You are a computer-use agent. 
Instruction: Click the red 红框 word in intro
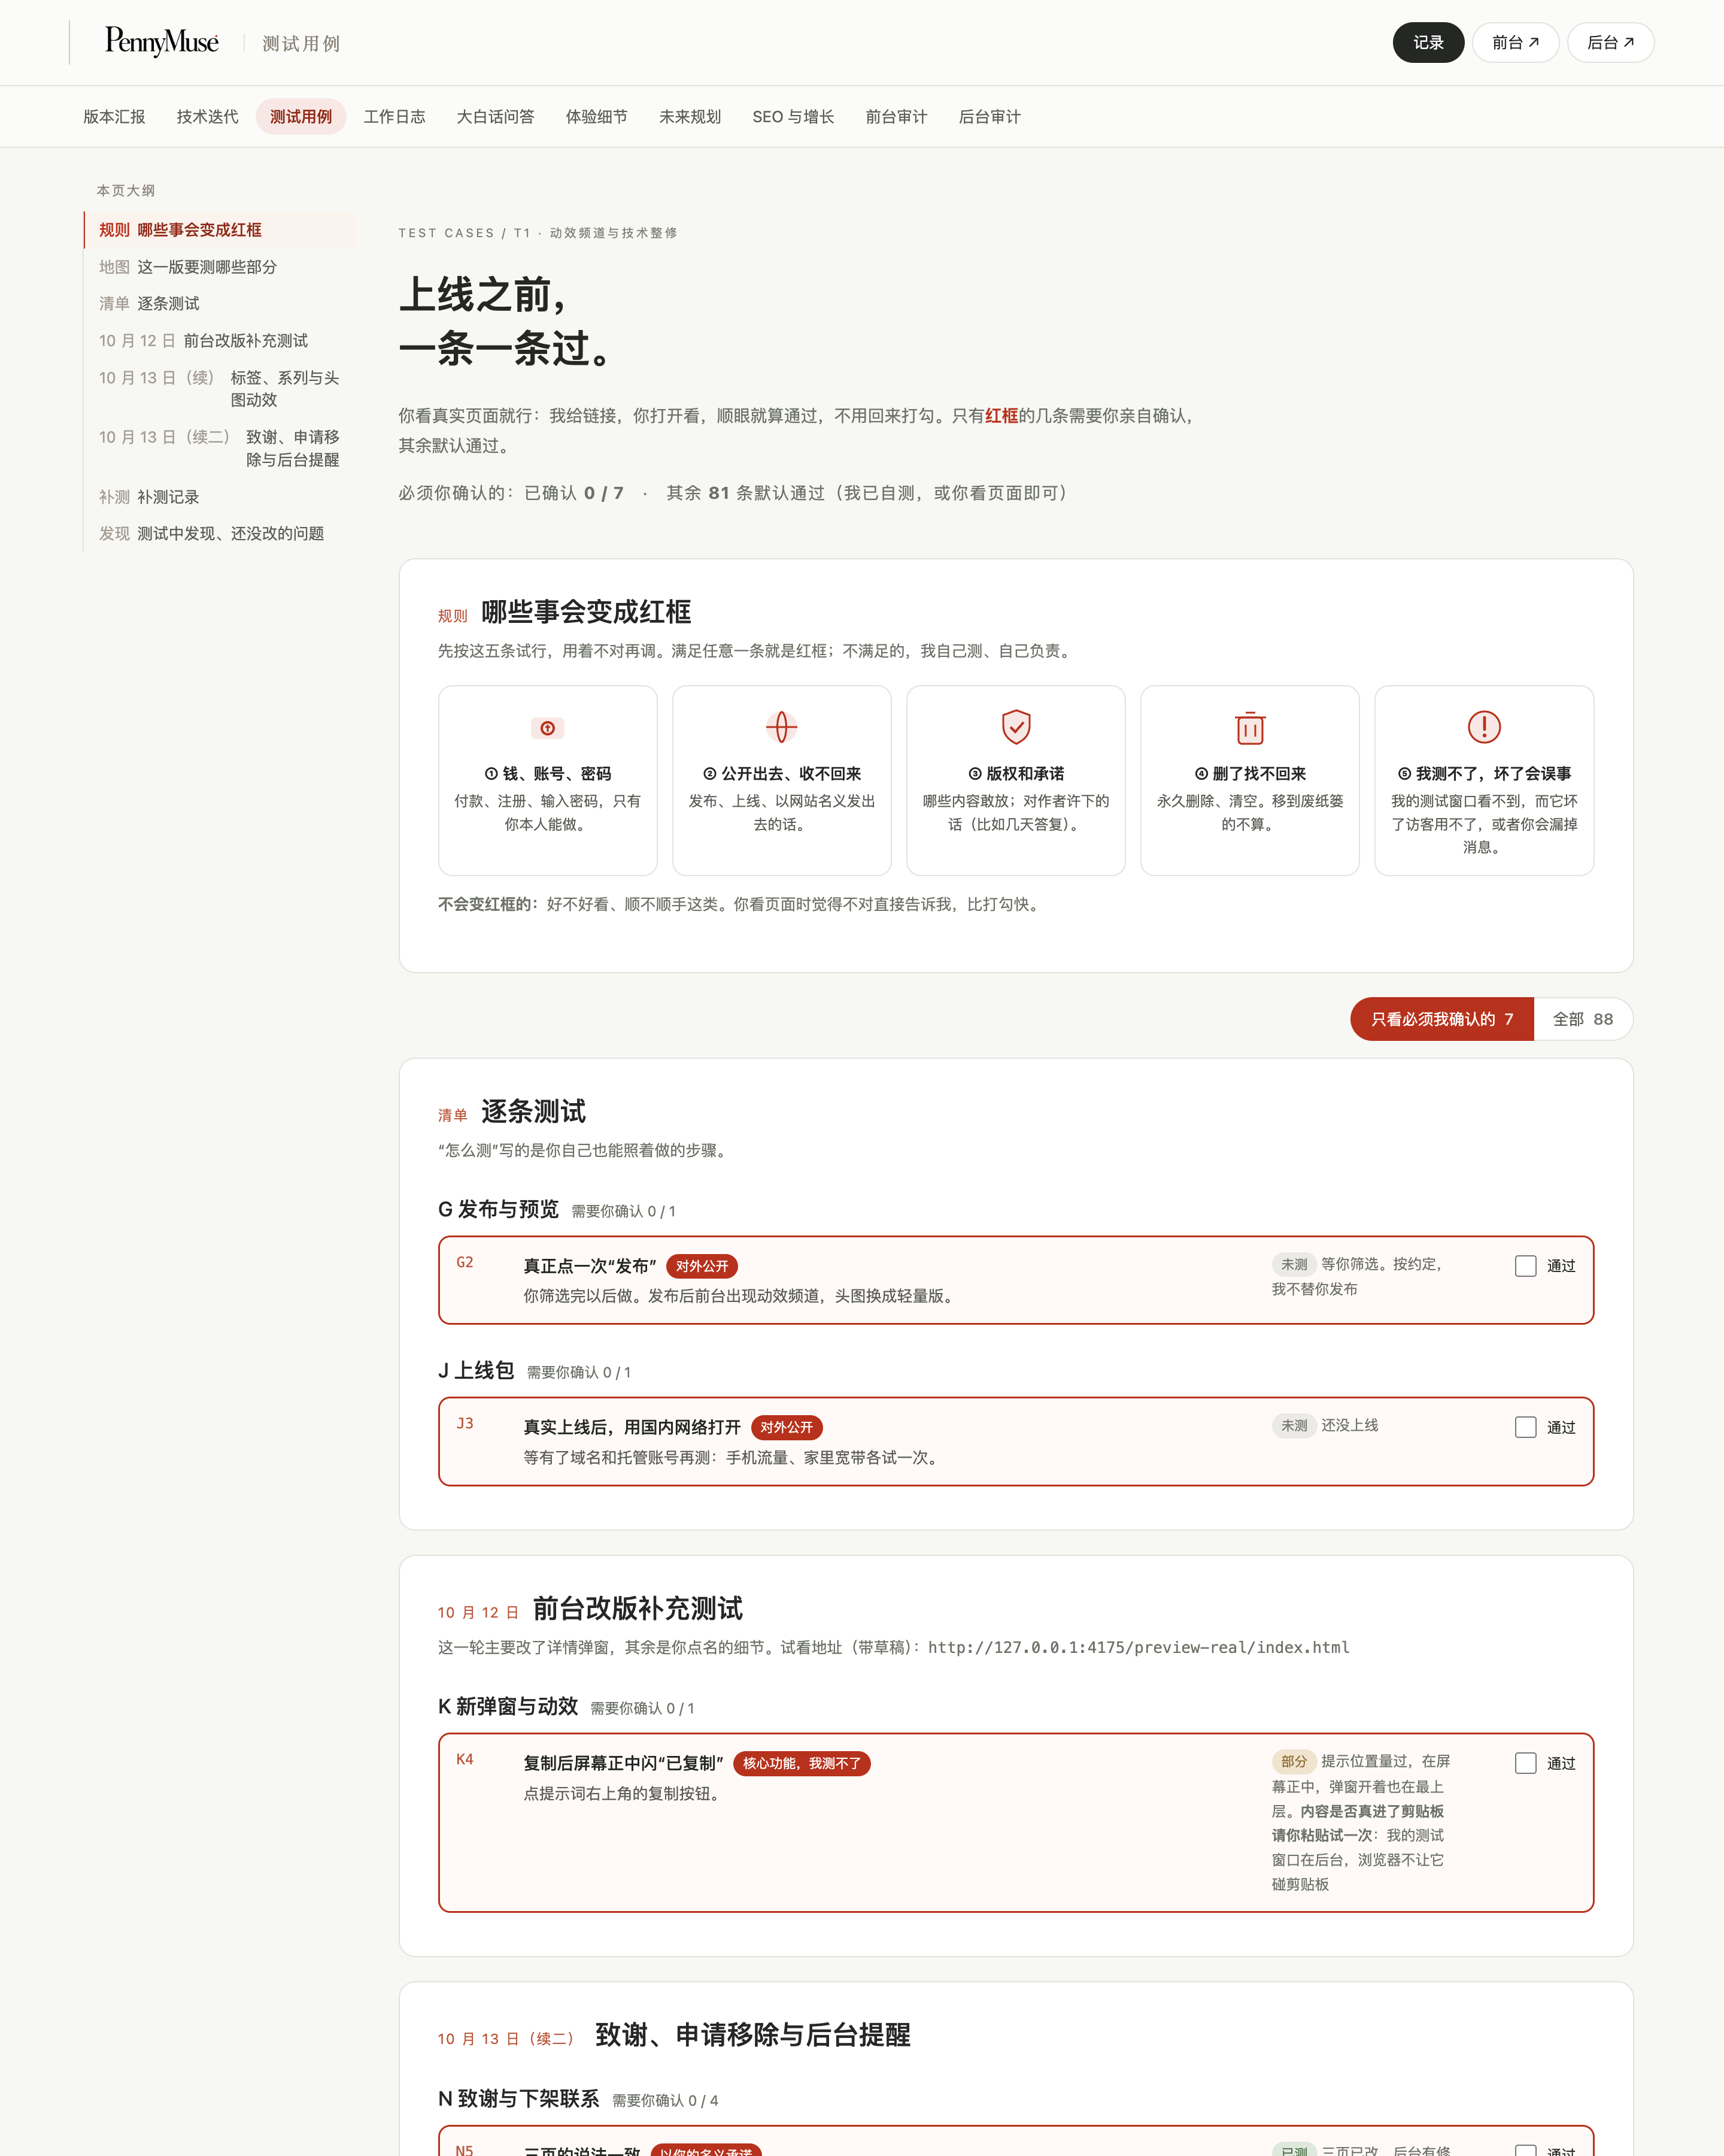click(x=1001, y=416)
